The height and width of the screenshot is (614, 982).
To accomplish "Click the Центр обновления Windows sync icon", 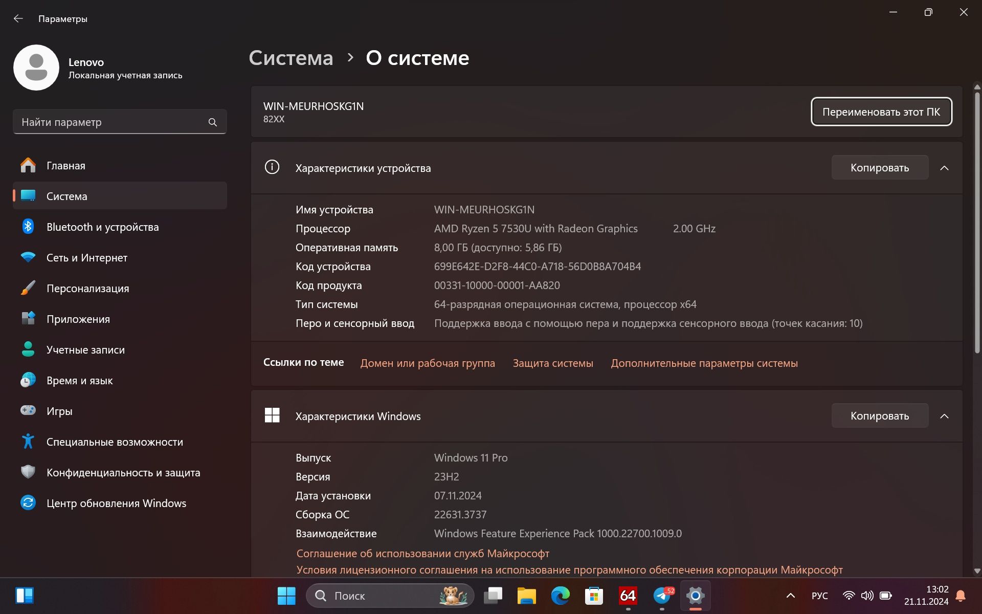I will click(x=28, y=502).
